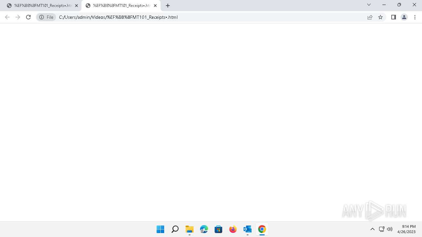
Task: View site information for the File badge
Action: 46,17
